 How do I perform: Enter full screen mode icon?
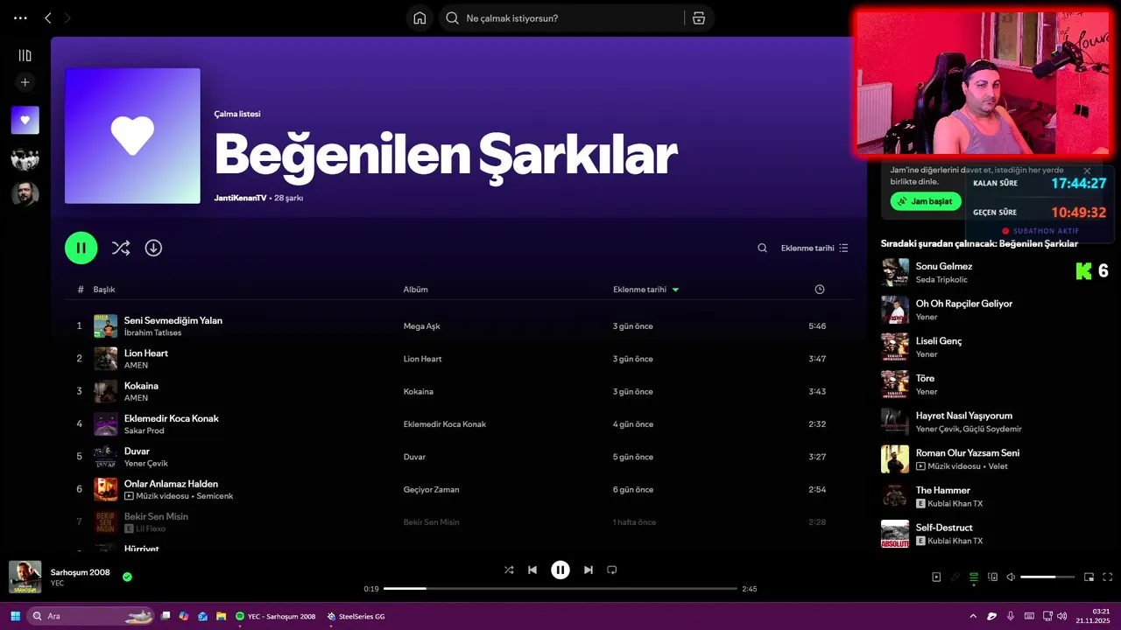(1108, 577)
